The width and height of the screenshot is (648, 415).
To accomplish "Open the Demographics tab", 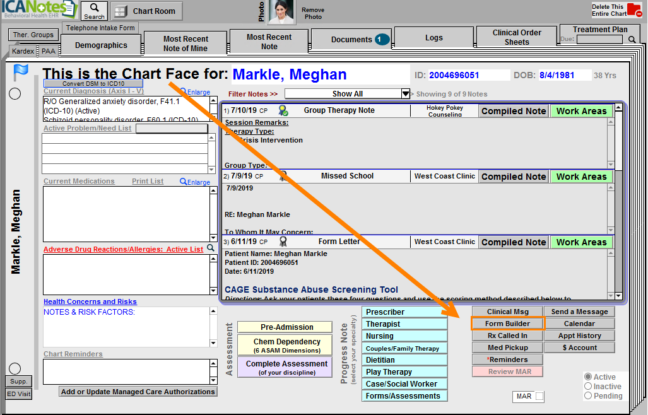I will pos(101,45).
